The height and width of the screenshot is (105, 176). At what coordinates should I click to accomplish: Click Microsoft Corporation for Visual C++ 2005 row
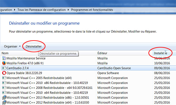click(x=112, y=78)
